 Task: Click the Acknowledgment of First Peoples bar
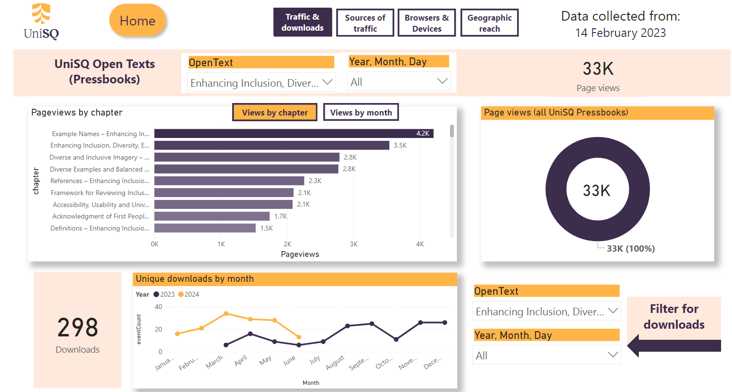click(212, 216)
